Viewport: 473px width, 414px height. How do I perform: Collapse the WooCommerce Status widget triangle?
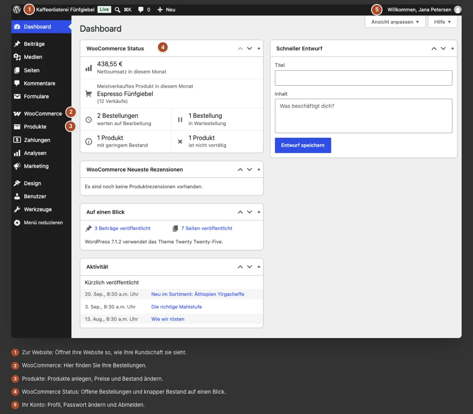[259, 48]
